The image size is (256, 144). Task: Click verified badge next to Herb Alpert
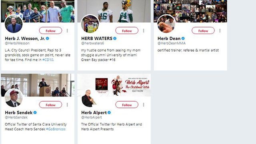click(x=109, y=112)
